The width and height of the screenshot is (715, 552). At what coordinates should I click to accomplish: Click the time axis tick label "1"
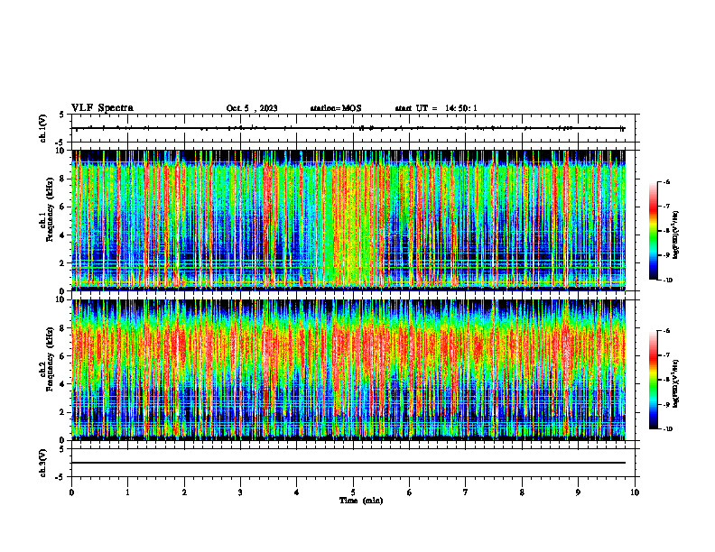(127, 492)
